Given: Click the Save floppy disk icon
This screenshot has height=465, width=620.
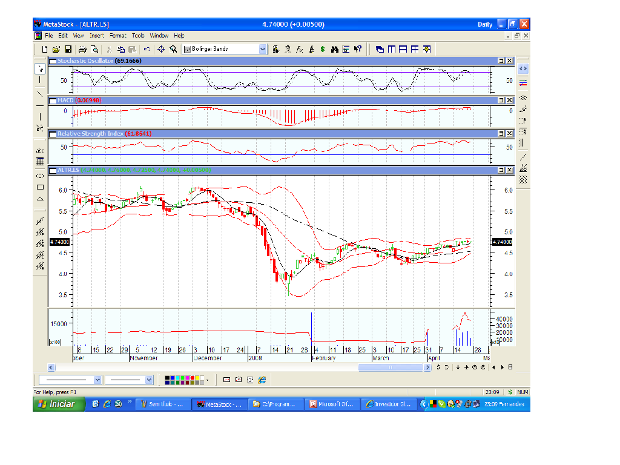Looking at the screenshot, I should 68,49.
